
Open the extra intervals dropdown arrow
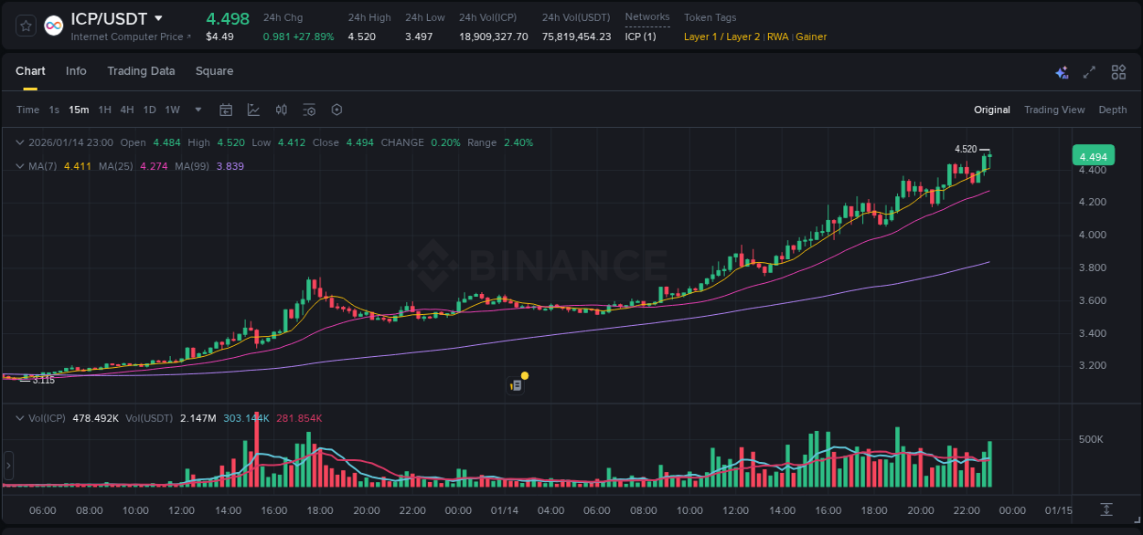pos(197,110)
